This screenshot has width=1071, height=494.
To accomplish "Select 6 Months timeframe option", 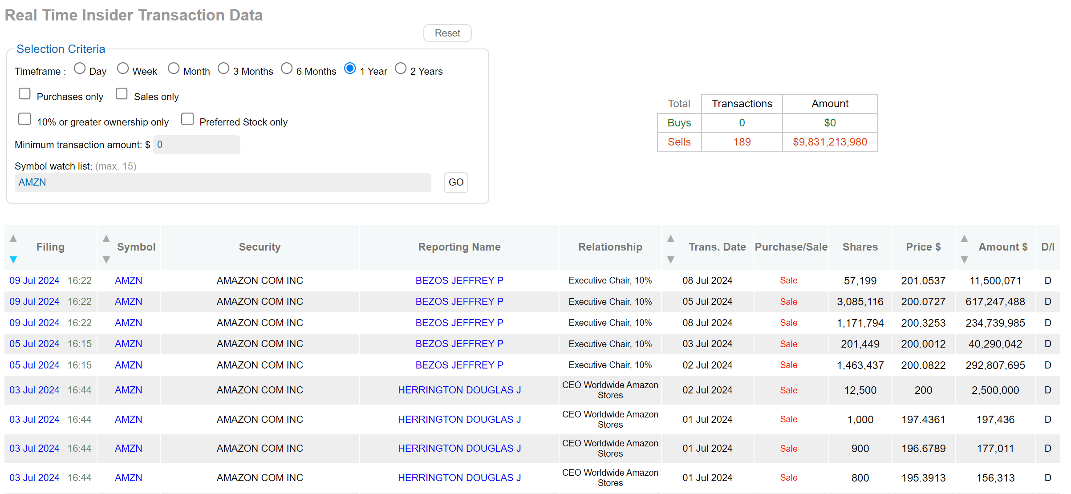I will pos(287,69).
